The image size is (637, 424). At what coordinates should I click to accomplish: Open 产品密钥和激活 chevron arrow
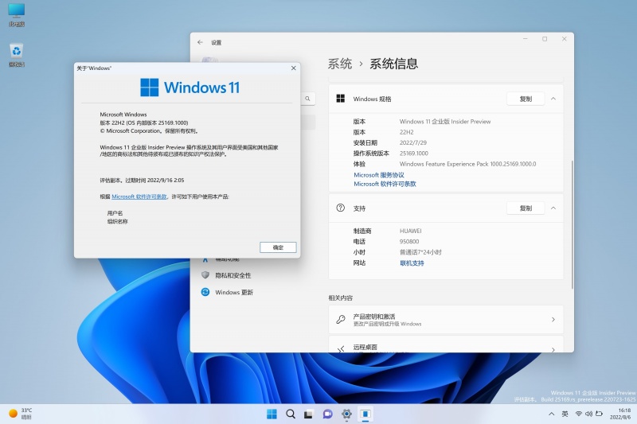(553, 319)
